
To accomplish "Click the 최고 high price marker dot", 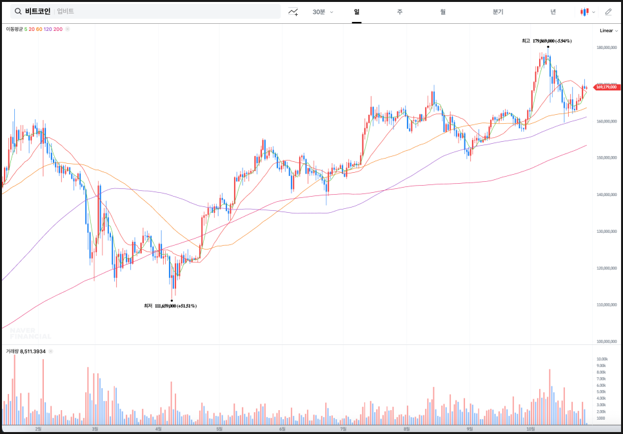I will (x=548, y=47).
